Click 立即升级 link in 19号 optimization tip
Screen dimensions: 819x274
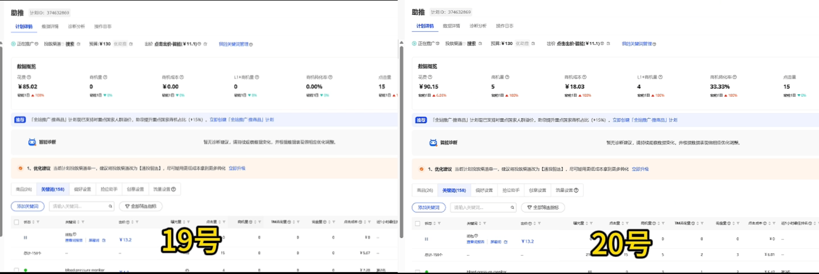click(237, 168)
